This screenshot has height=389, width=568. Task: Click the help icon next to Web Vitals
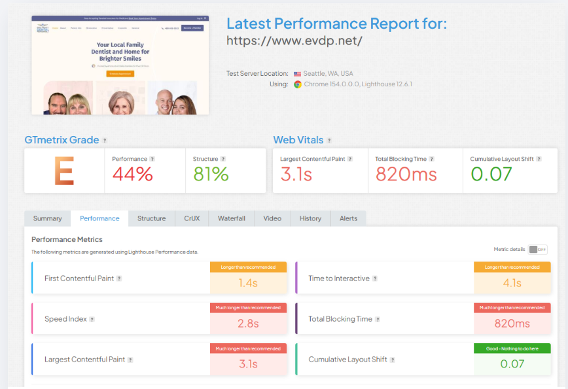click(x=329, y=141)
